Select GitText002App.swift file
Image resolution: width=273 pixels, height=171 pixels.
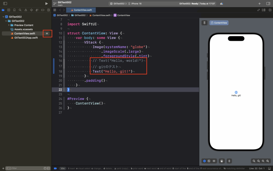26,38
